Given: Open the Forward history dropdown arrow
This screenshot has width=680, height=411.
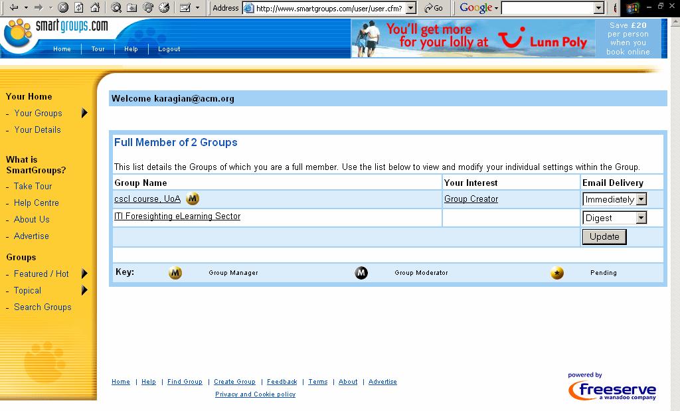Looking at the screenshot, I should pyautogui.click(x=50, y=7).
